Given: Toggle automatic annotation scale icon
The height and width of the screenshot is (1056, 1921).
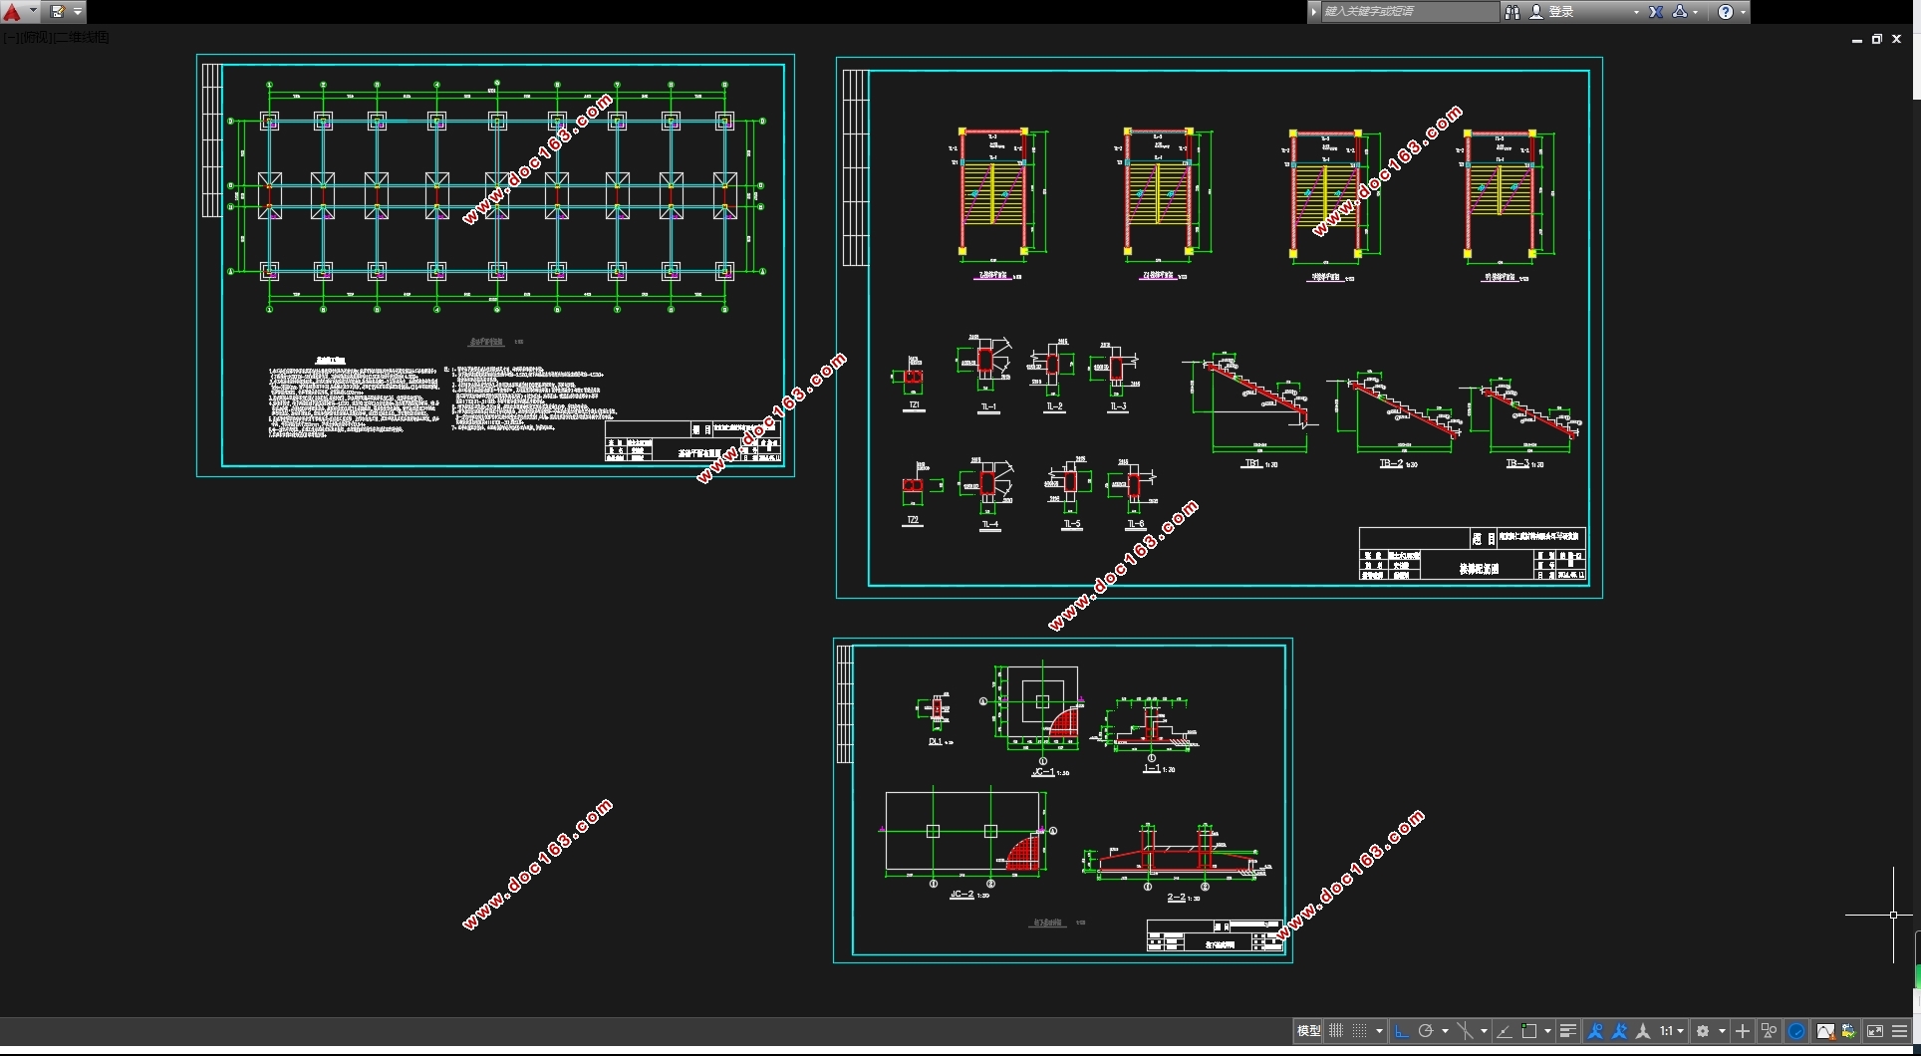Looking at the screenshot, I should pos(1619,1031).
